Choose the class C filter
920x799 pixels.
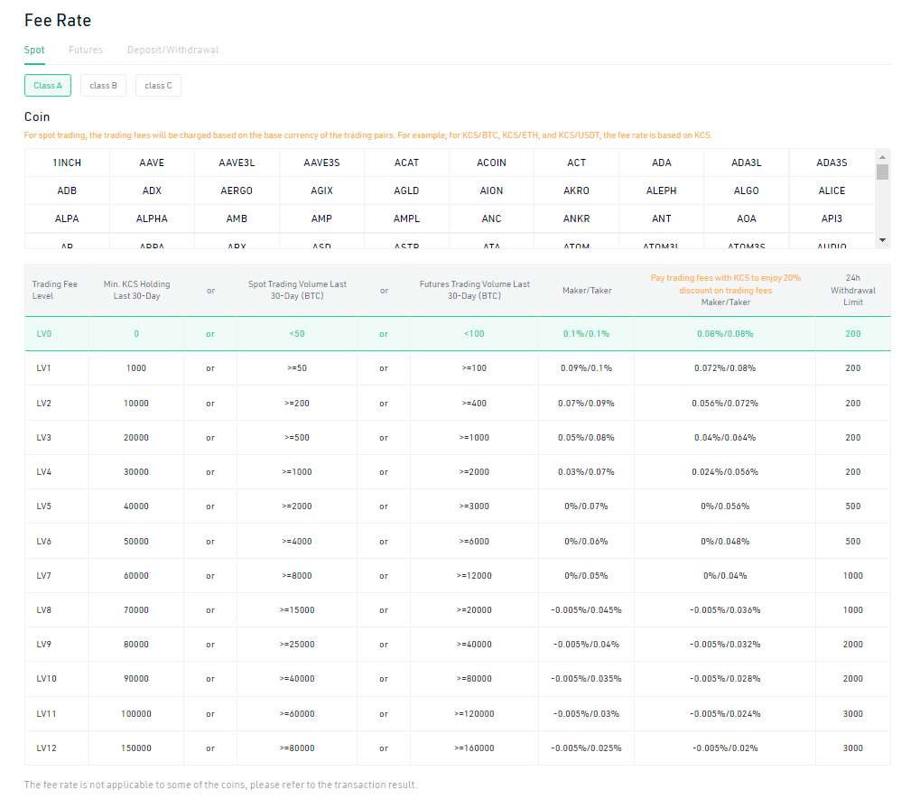tap(158, 86)
